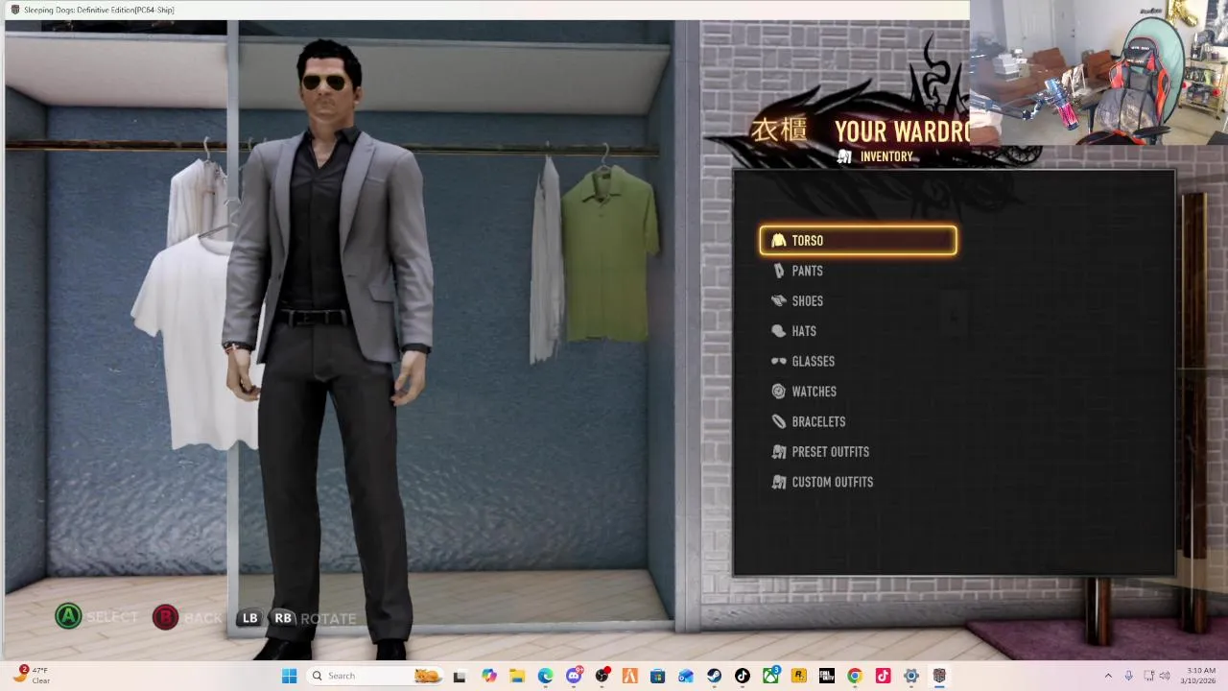Click the webcam overlay thumbnail
1228x691 pixels.
tap(1098, 72)
